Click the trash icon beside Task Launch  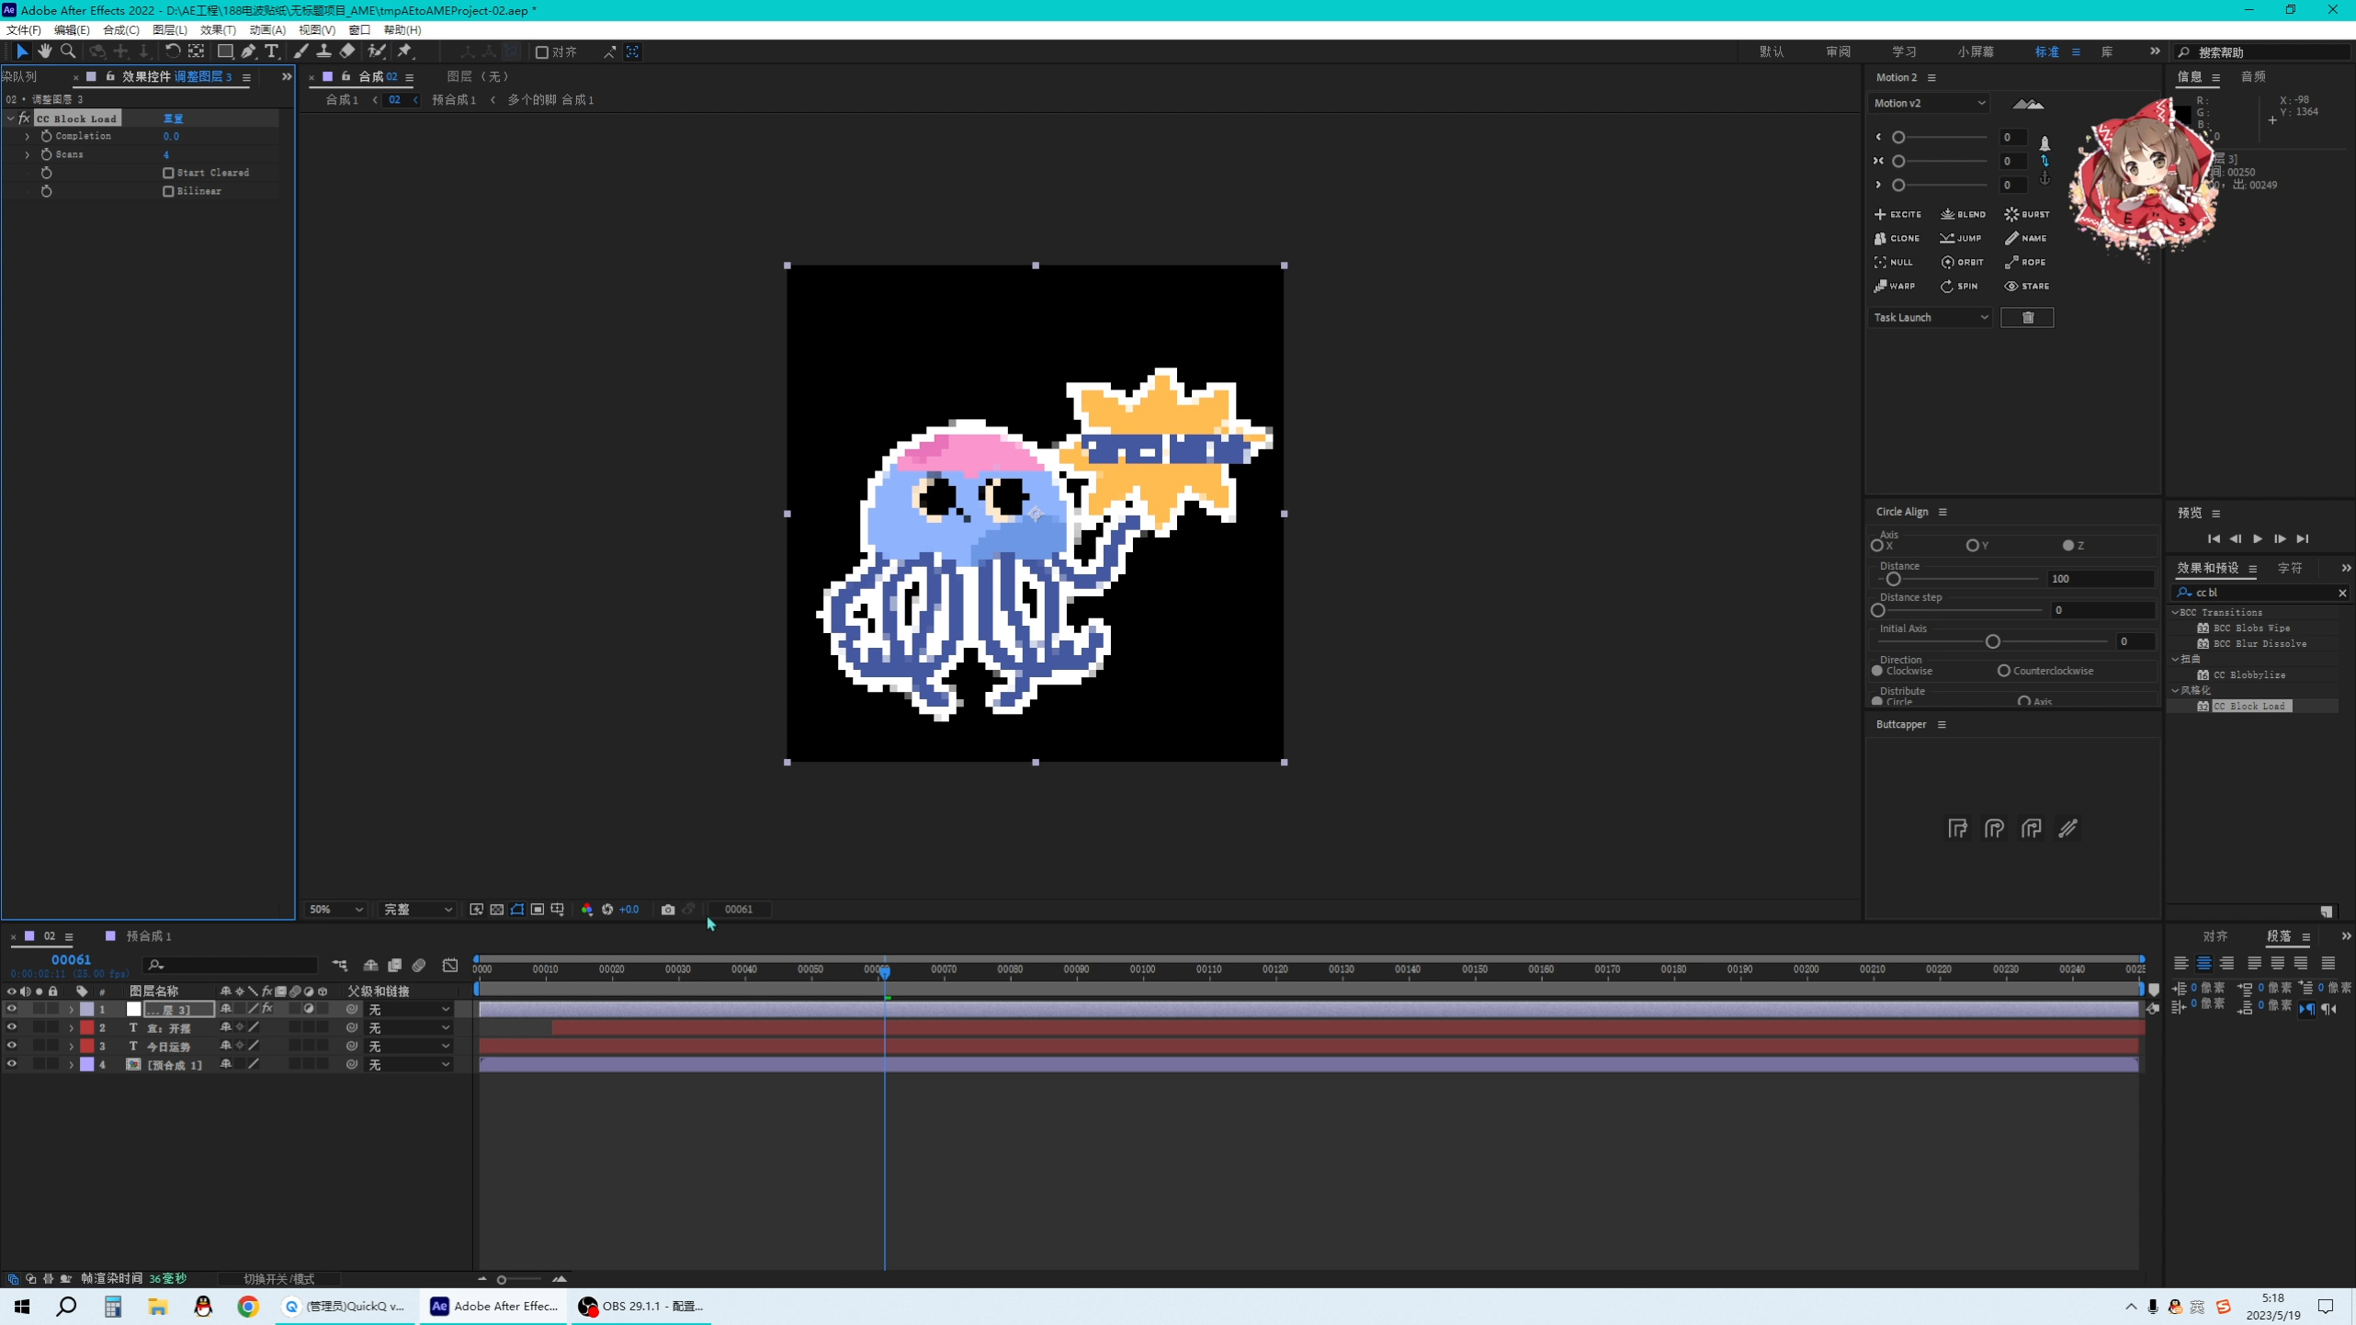tap(2027, 317)
